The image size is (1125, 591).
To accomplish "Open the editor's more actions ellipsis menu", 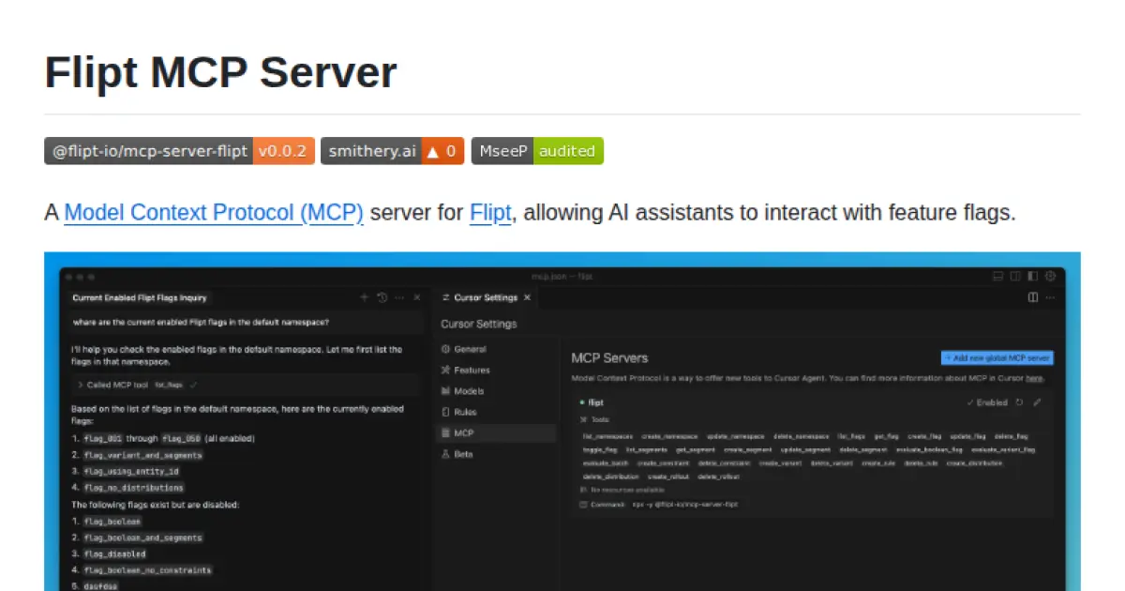I will click(x=1051, y=297).
